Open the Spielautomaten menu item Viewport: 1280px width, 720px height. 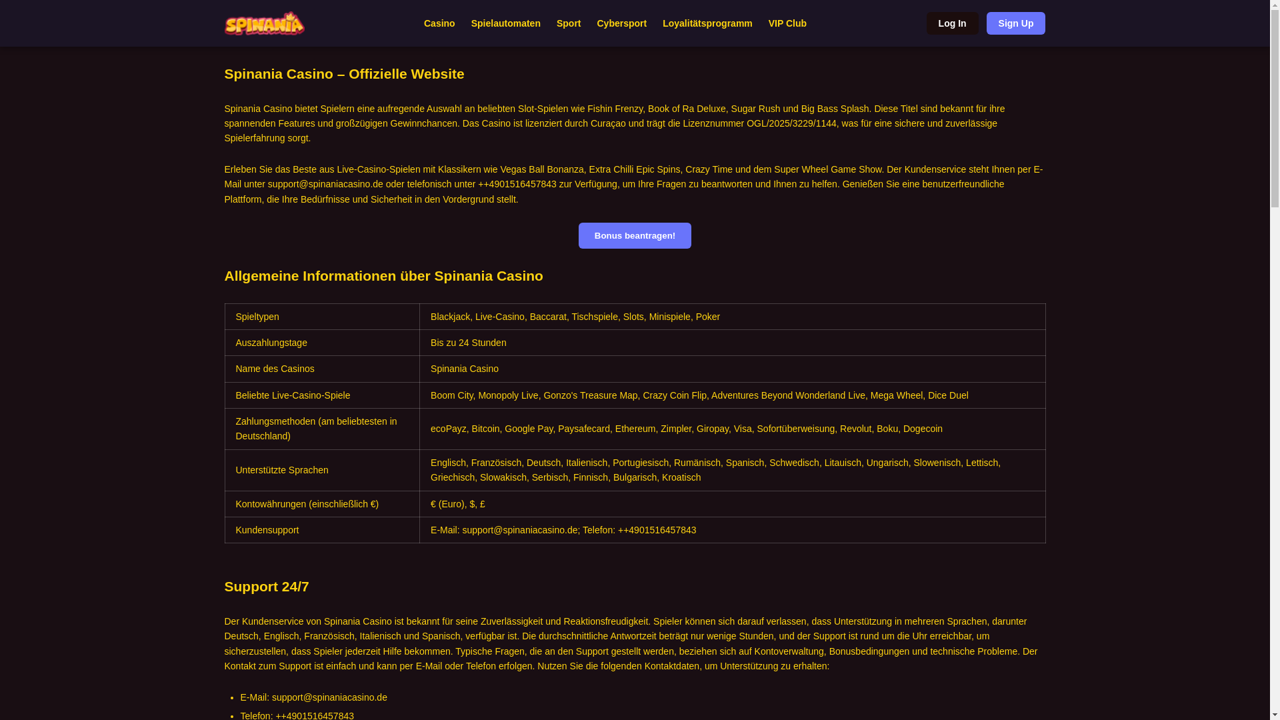tap(506, 23)
